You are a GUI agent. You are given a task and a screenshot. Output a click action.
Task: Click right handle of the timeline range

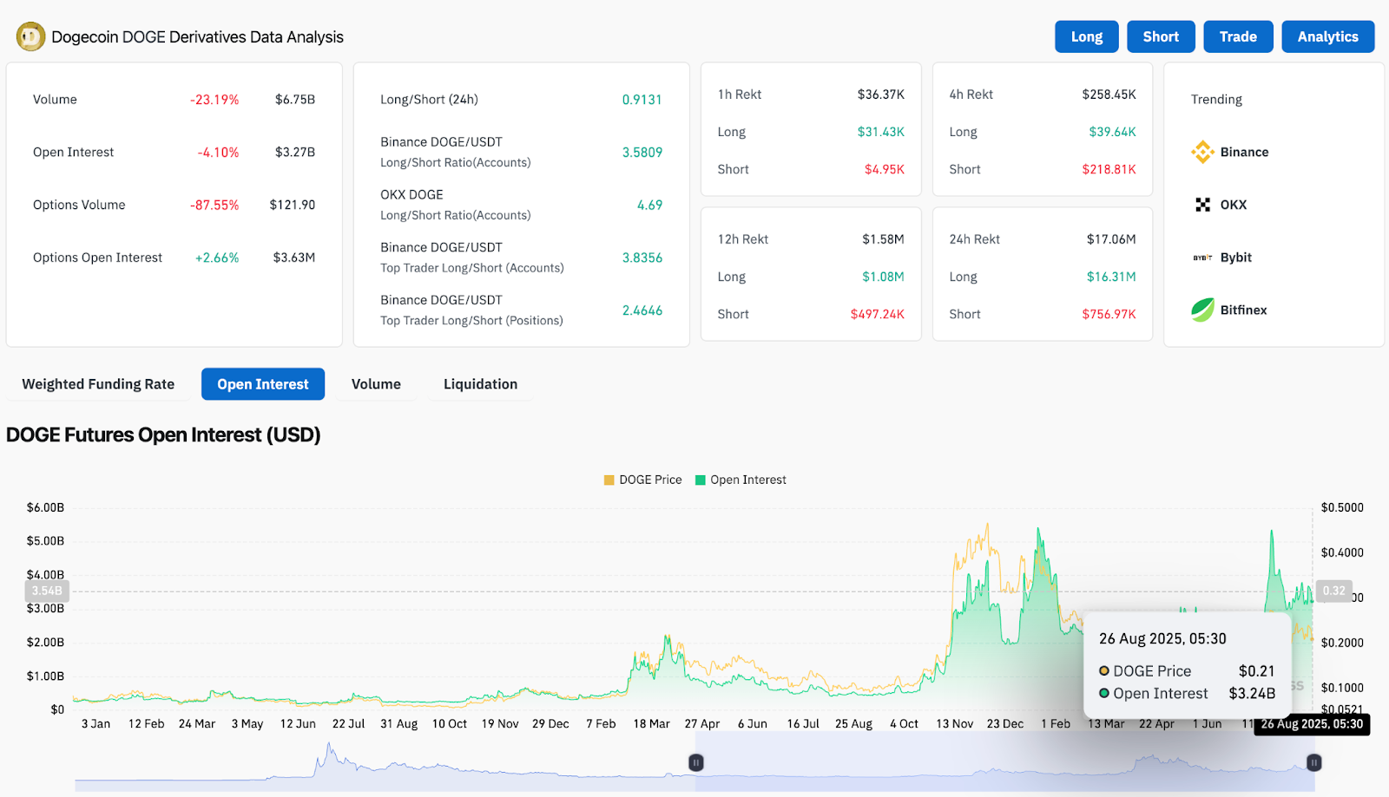pos(1313,762)
